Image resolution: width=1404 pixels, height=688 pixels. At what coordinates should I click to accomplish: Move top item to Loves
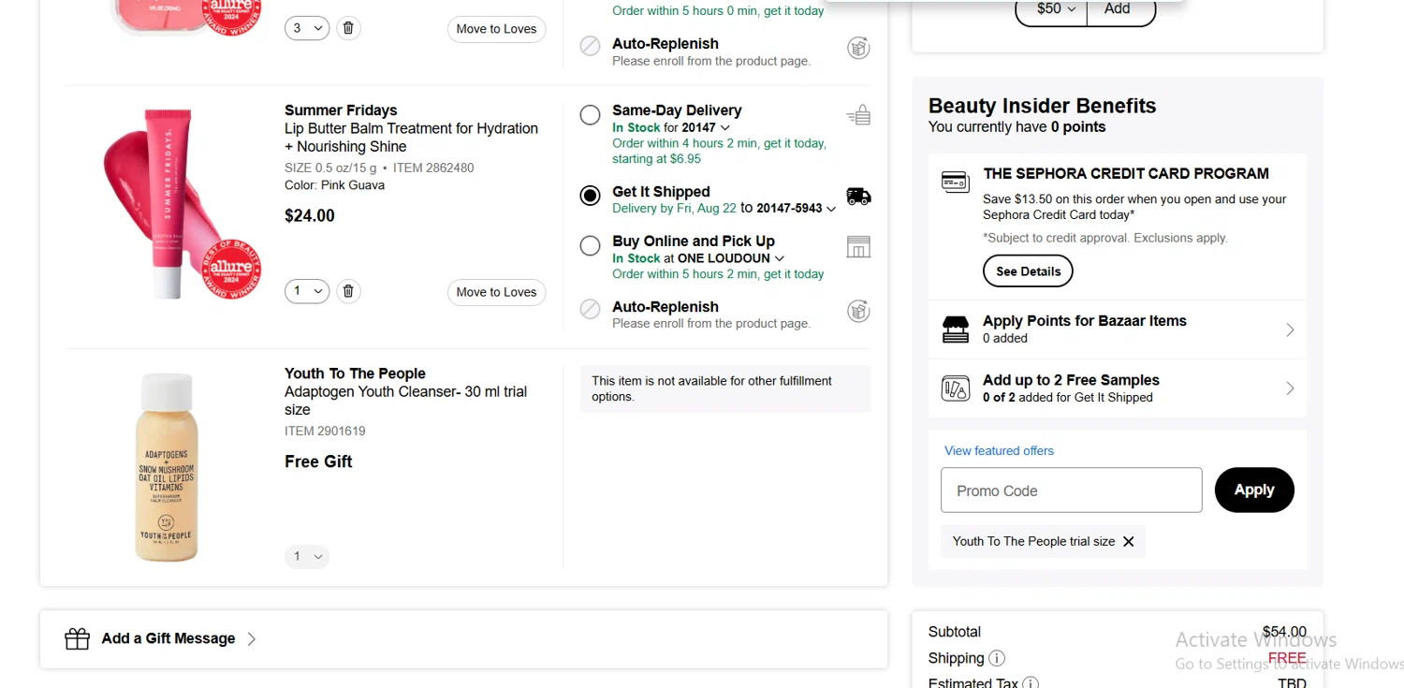496,29
